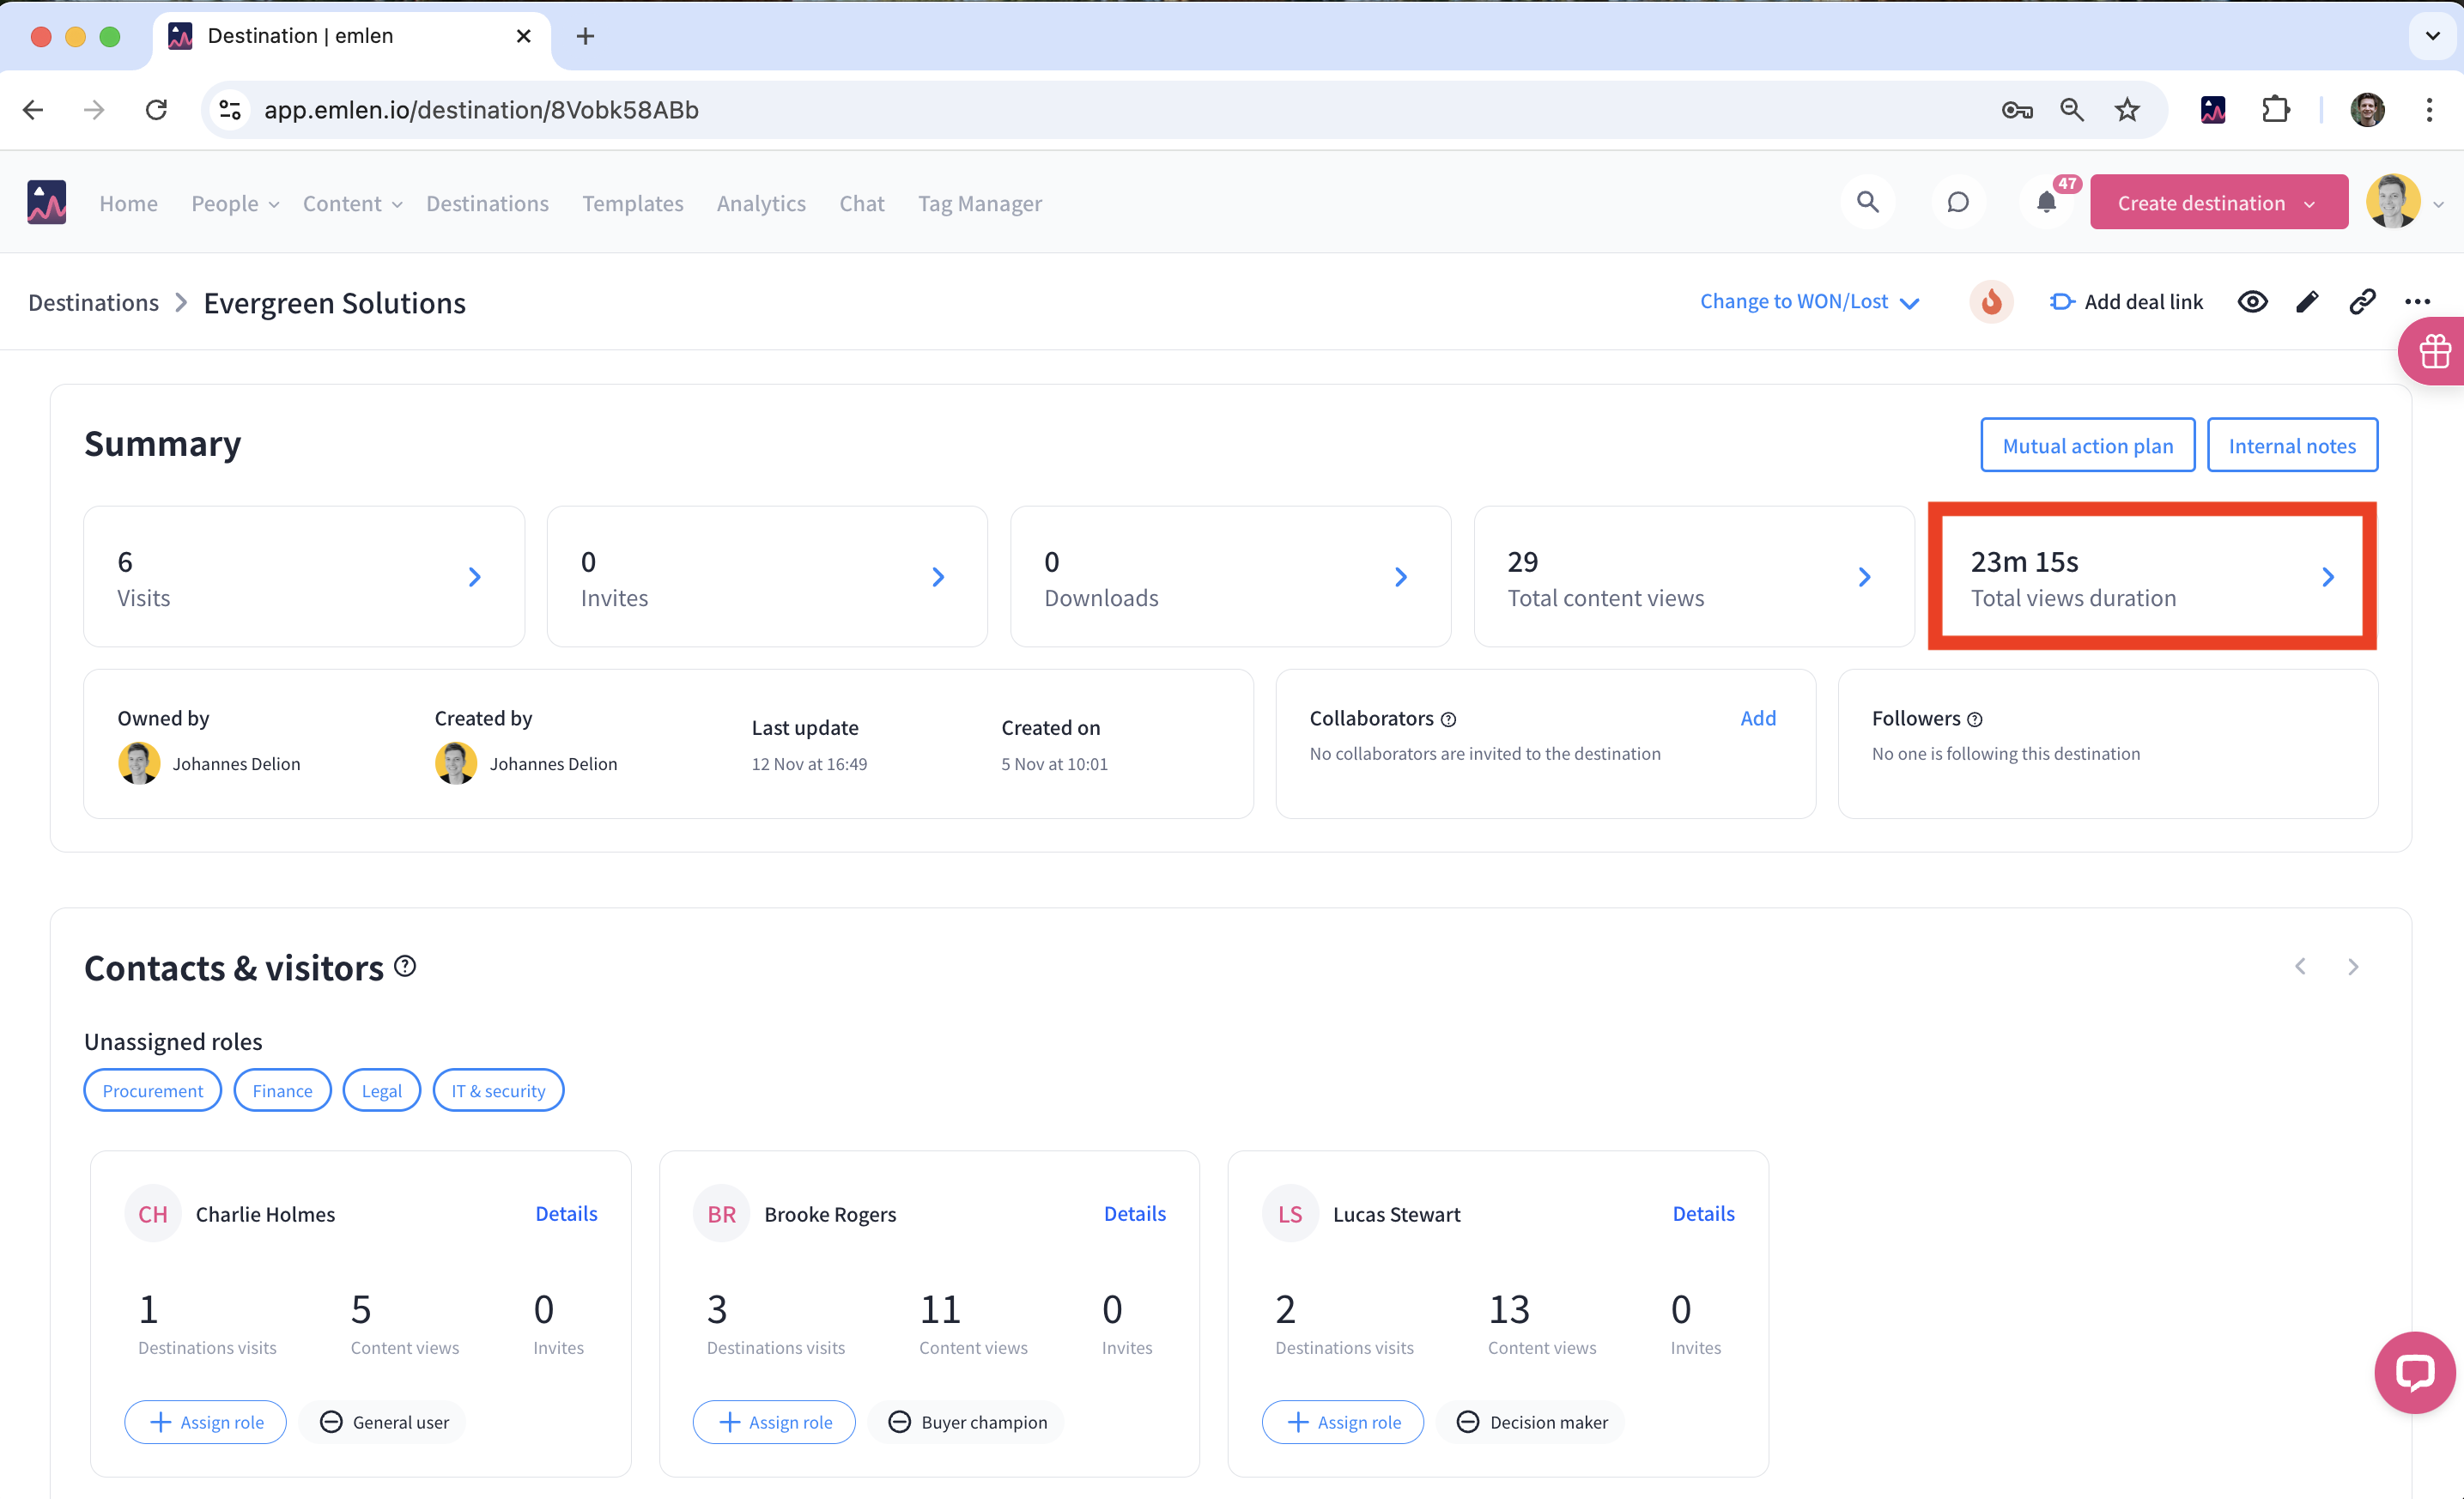This screenshot has width=2464, height=1499.
Task: Click Details link for Lucas Stewart
Action: (1703, 1213)
